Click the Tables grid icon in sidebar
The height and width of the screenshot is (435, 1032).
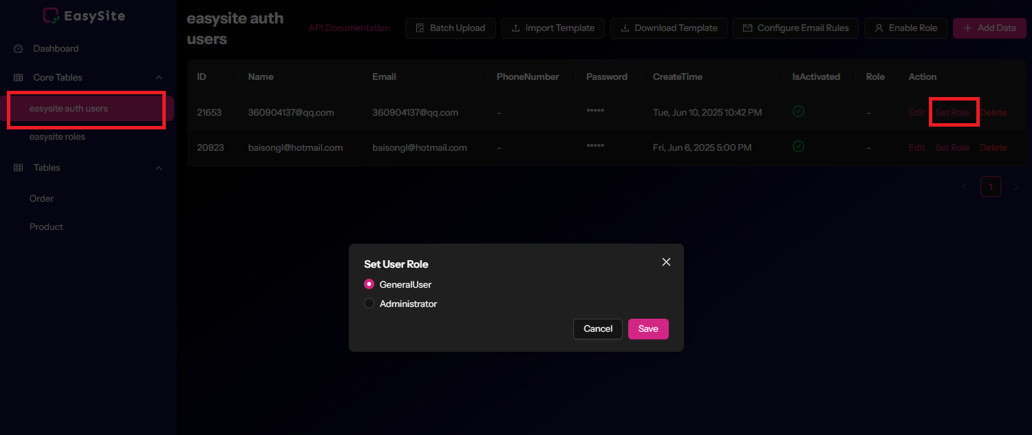19,168
